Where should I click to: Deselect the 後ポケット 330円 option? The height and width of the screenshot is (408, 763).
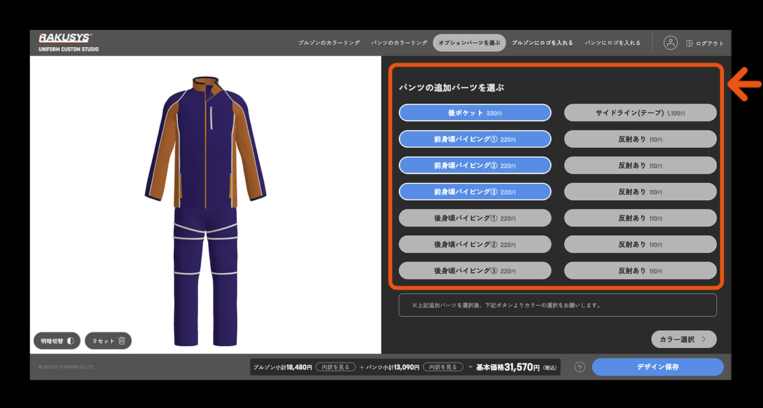(475, 113)
